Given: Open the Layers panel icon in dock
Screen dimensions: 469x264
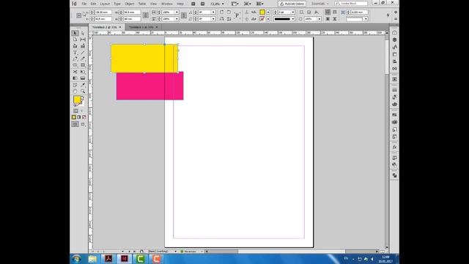Looking at the screenshot, I should tap(394, 40).
